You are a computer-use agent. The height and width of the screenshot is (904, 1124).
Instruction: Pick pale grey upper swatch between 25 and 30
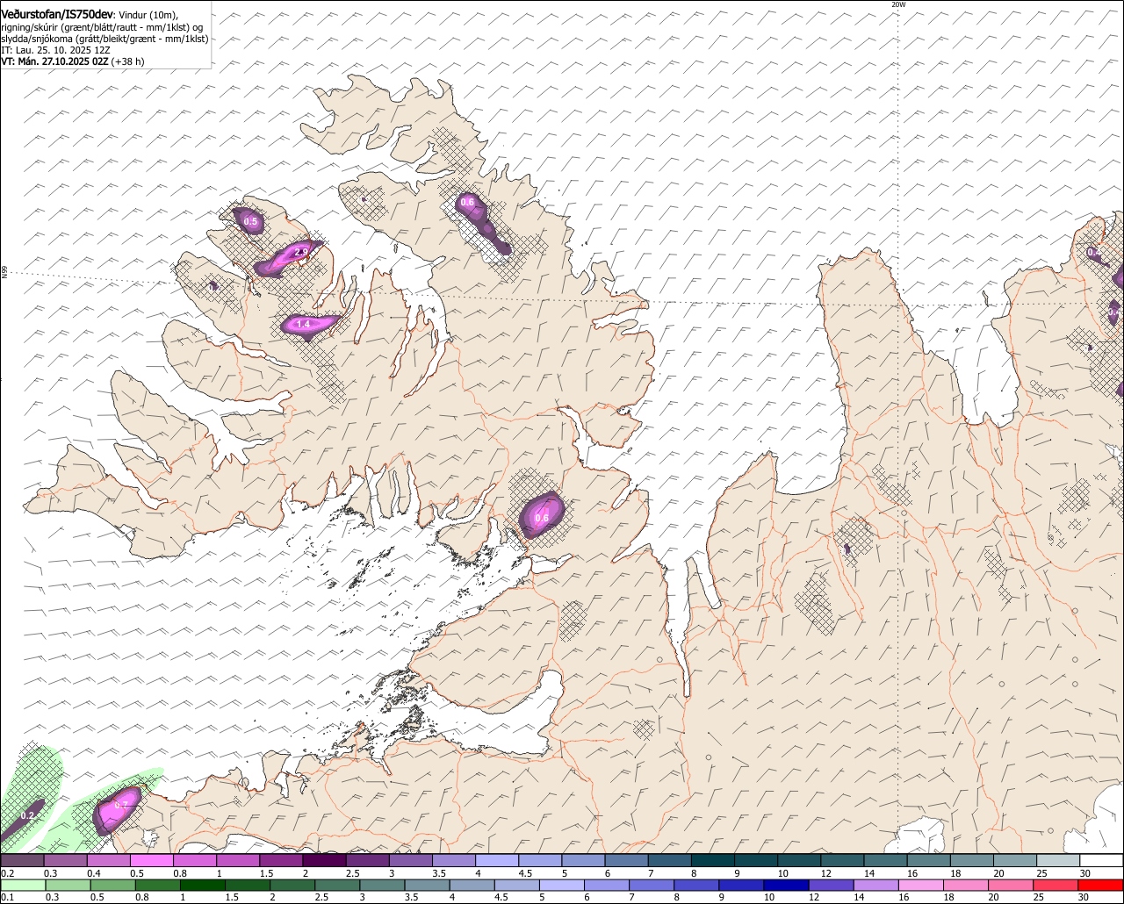pyautogui.click(x=1058, y=861)
